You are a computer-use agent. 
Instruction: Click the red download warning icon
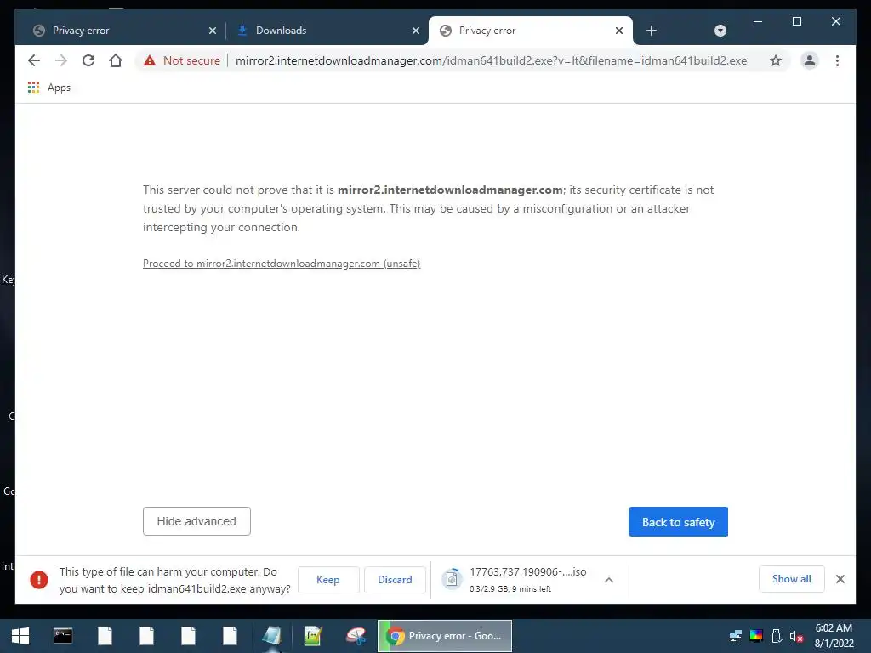[x=39, y=580]
